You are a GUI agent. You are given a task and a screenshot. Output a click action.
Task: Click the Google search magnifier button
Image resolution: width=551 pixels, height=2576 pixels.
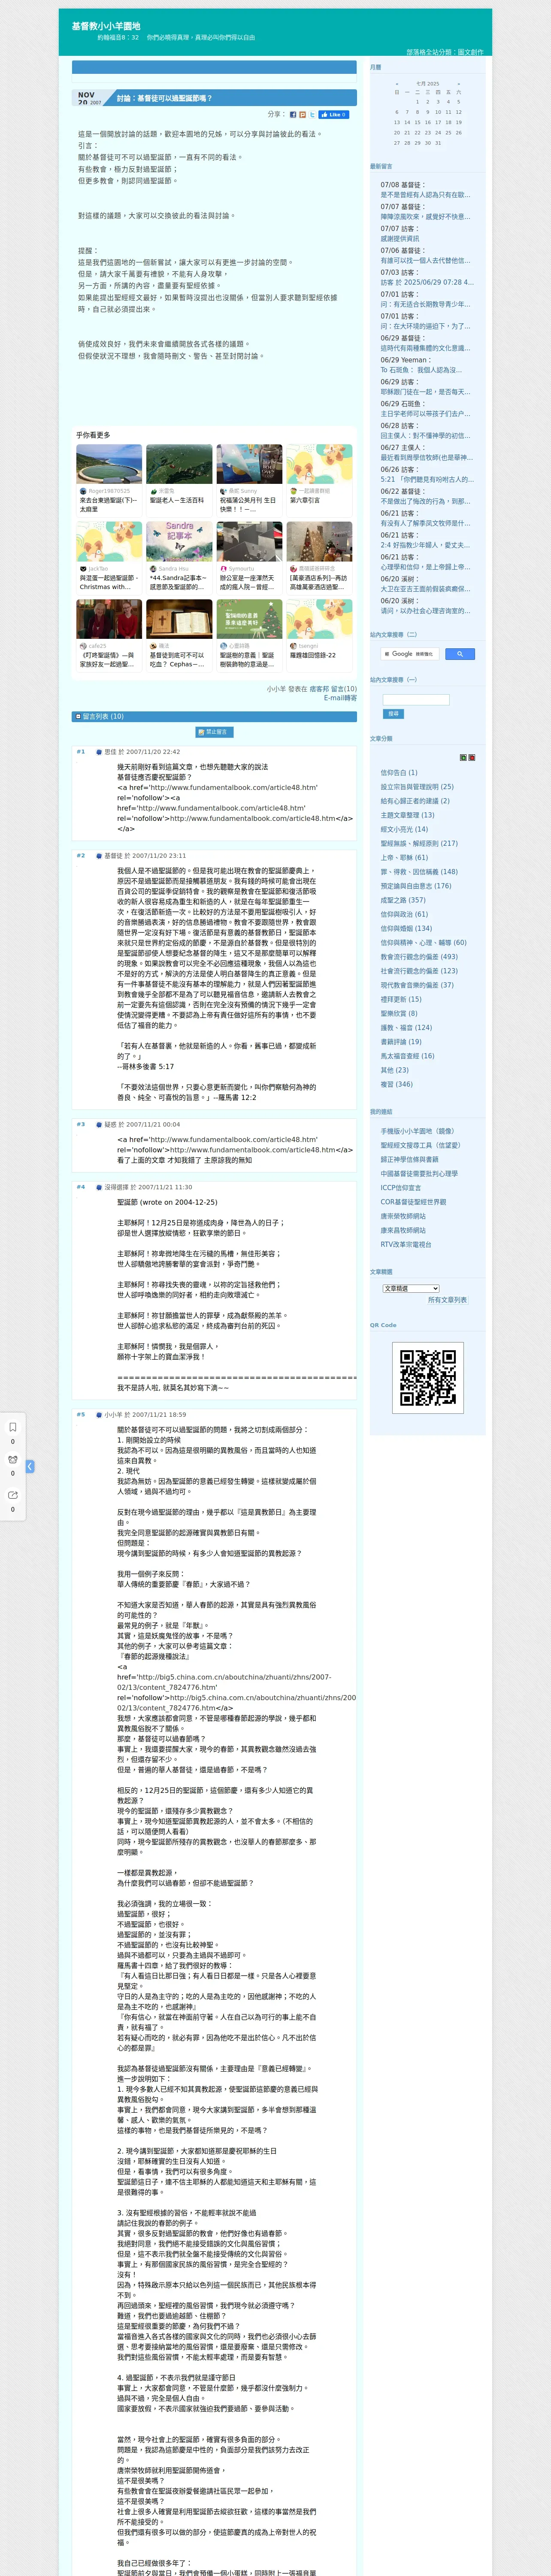point(459,654)
